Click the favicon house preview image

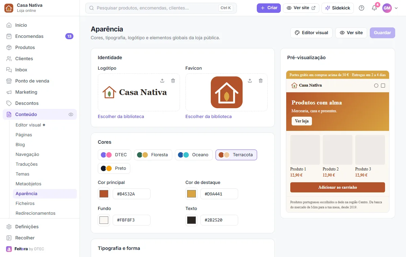pyautogui.click(x=227, y=92)
